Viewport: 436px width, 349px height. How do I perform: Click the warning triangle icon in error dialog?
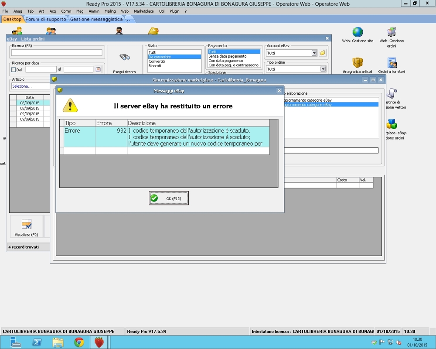[70, 106]
